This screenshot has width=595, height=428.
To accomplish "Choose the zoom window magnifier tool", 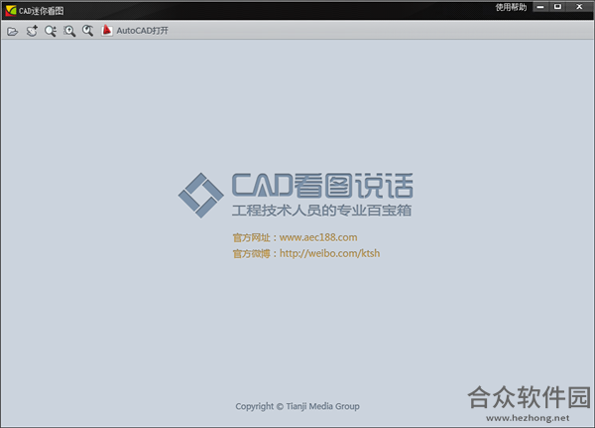I will pyautogui.click(x=69, y=31).
